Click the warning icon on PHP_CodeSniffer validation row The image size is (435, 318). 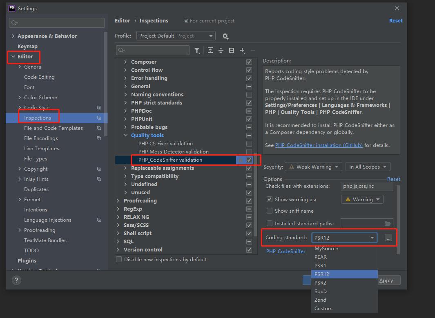[x=241, y=160]
